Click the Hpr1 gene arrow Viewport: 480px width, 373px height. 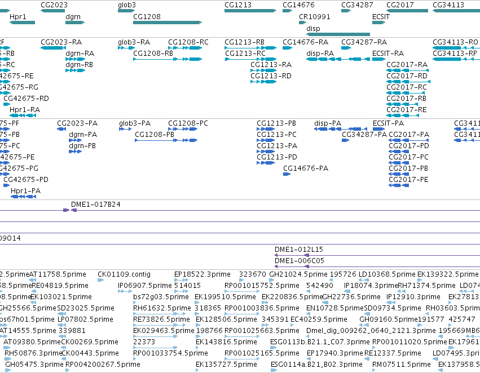[23, 23]
